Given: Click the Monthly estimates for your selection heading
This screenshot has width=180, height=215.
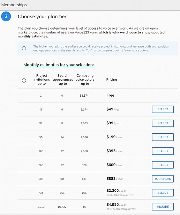Looking at the screenshot, I should coord(58,65).
